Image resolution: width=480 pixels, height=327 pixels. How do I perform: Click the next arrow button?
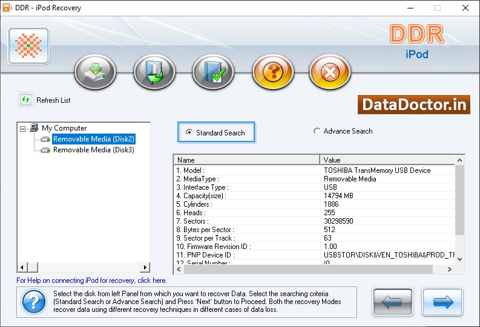[442, 302]
